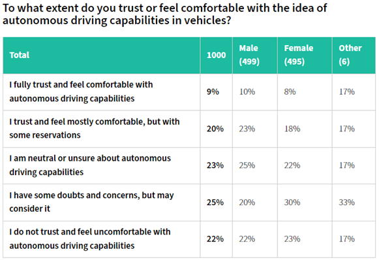Image resolution: width=379 pixels, height=260 pixels.
Task: Click the 'mostly comfortable, some reservations' row label
Action: (102, 129)
